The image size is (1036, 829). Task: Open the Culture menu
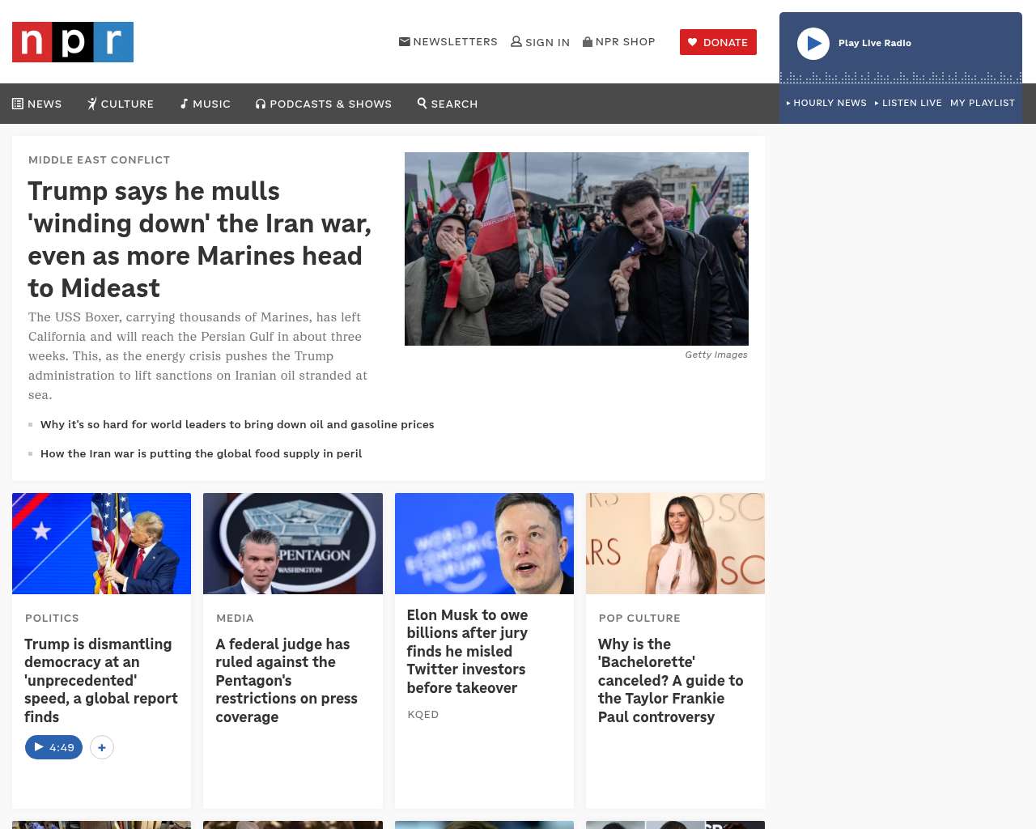pyautogui.click(x=121, y=104)
